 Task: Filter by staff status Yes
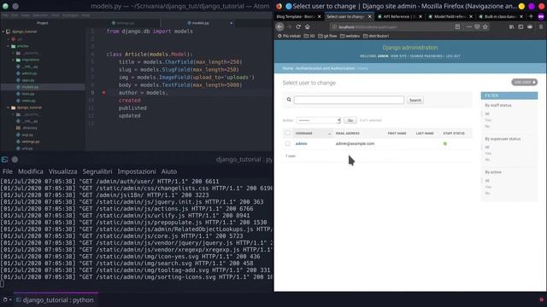[488, 120]
